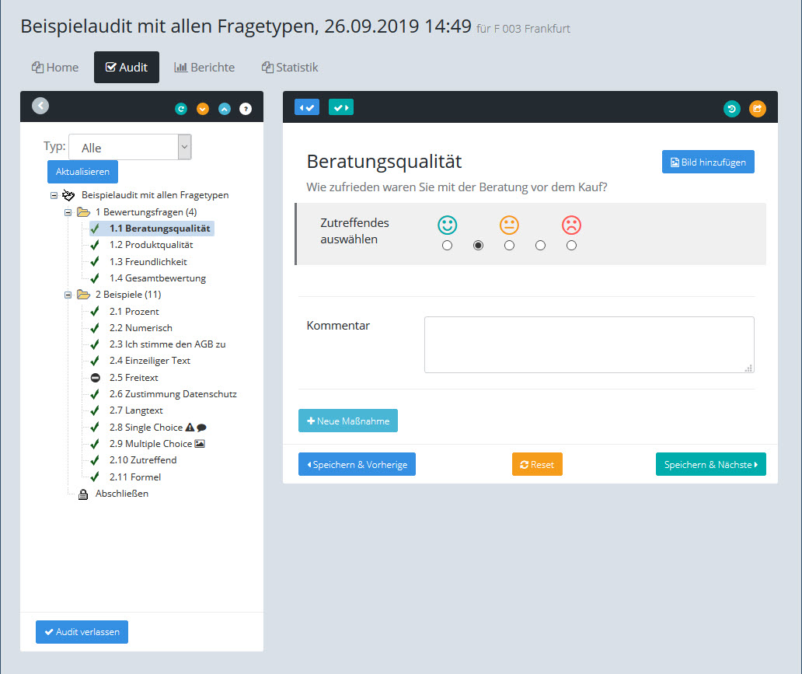Switch to the Berichte tab

[204, 68]
